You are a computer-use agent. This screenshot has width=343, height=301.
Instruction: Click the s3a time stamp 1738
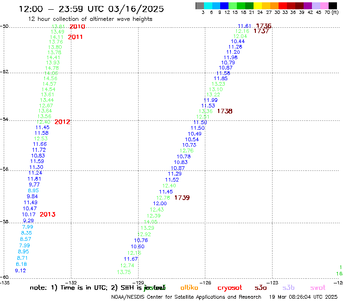coord(225,111)
